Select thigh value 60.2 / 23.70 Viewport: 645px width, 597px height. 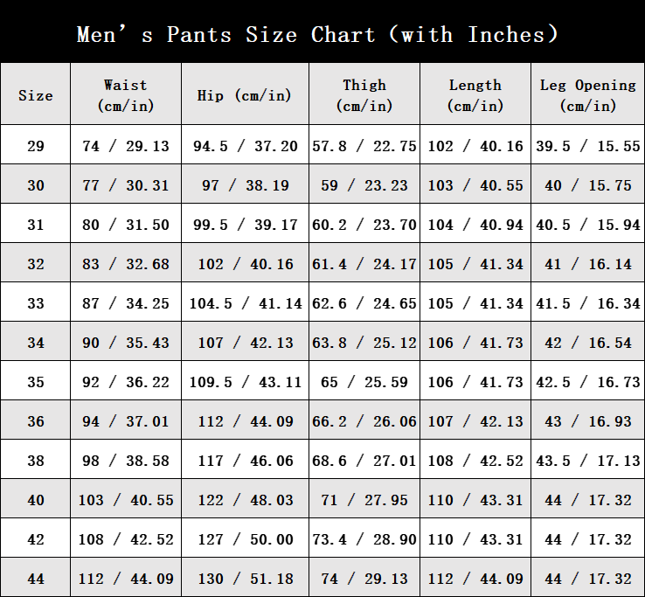[364, 225]
